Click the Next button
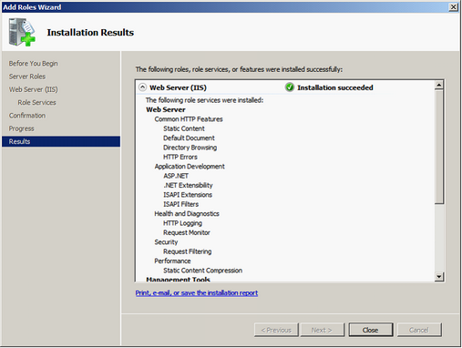The height and width of the screenshot is (348, 462). tap(322, 330)
